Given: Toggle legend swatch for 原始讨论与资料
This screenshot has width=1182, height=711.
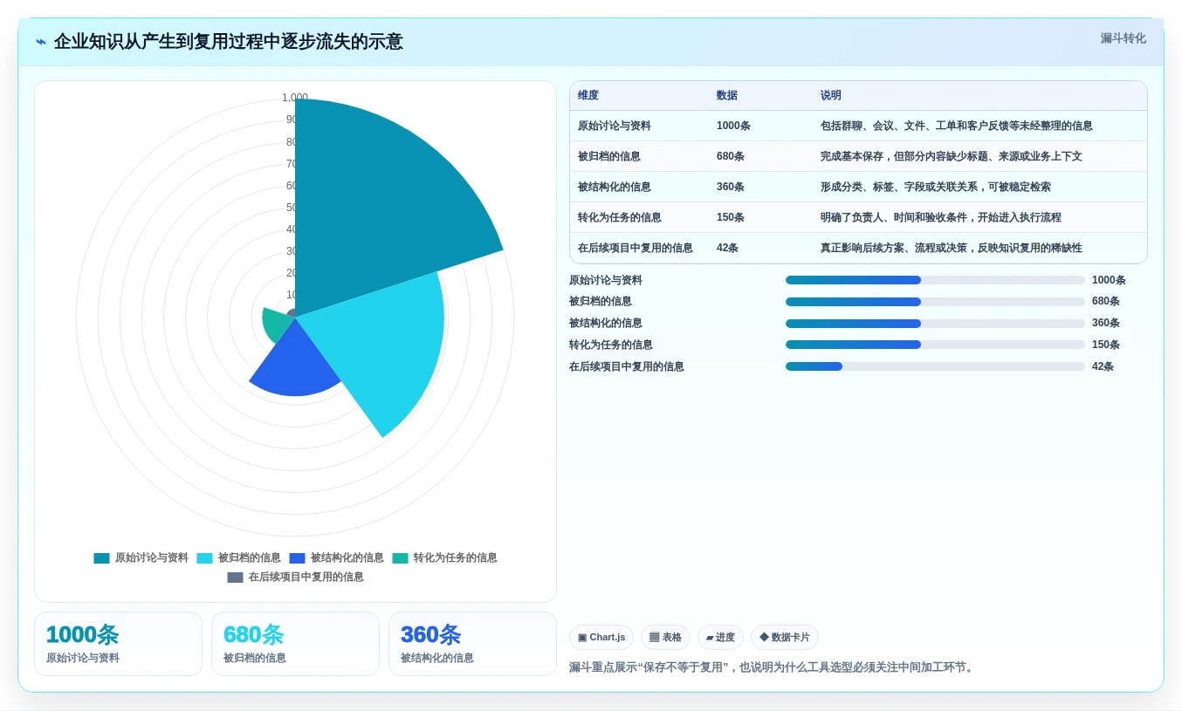Looking at the screenshot, I should [102, 558].
